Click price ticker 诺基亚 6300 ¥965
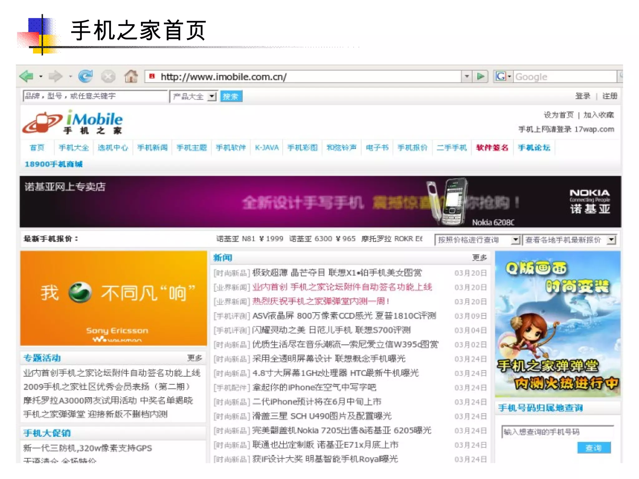 tap(322, 239)
